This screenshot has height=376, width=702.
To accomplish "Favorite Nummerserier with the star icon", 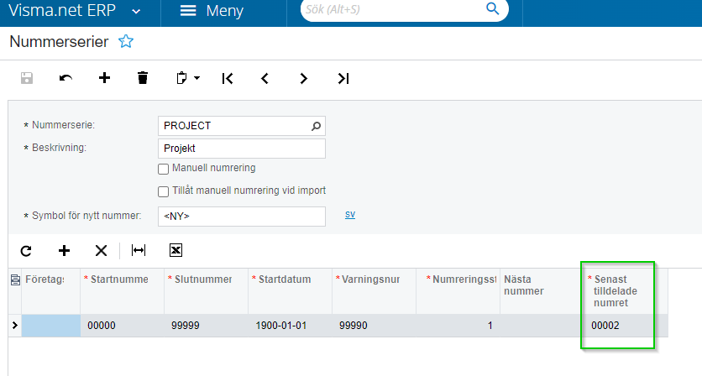I will point(126,41).
